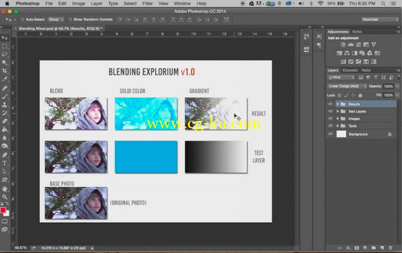Open the Window menu
Screen dimensions: 402x253
tap(182, 4)
